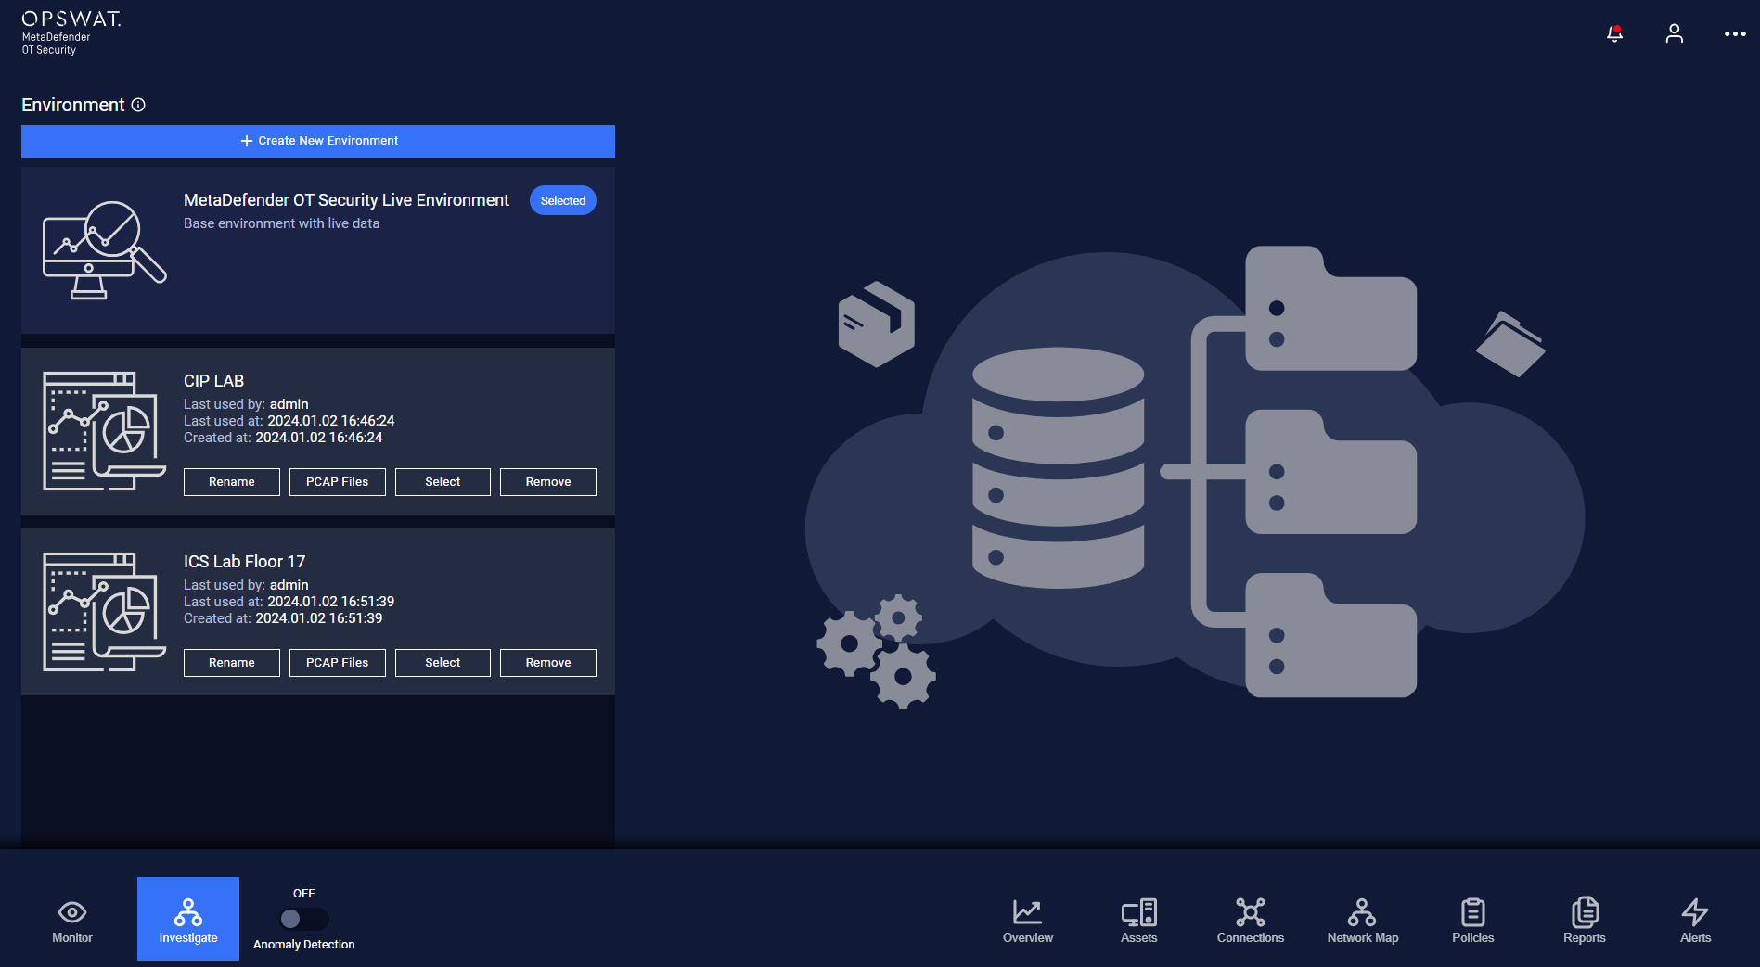The width and height of the screenshot is (1760, 967).
Task: Click CIP LAB created at 2024.01.02 16:46:24
Action: pyautogui.click(x=283, y=438)
